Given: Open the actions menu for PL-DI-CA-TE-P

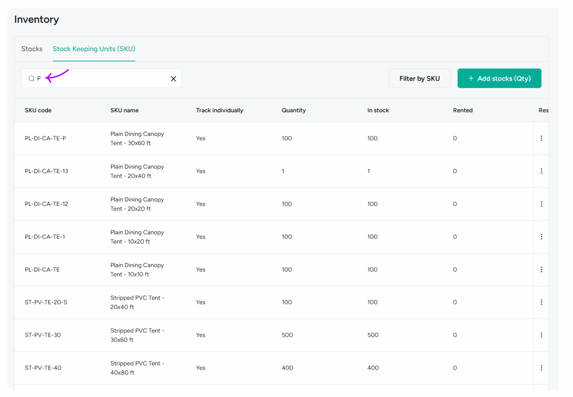Looking at the screenshot, I should coord(541,138).
